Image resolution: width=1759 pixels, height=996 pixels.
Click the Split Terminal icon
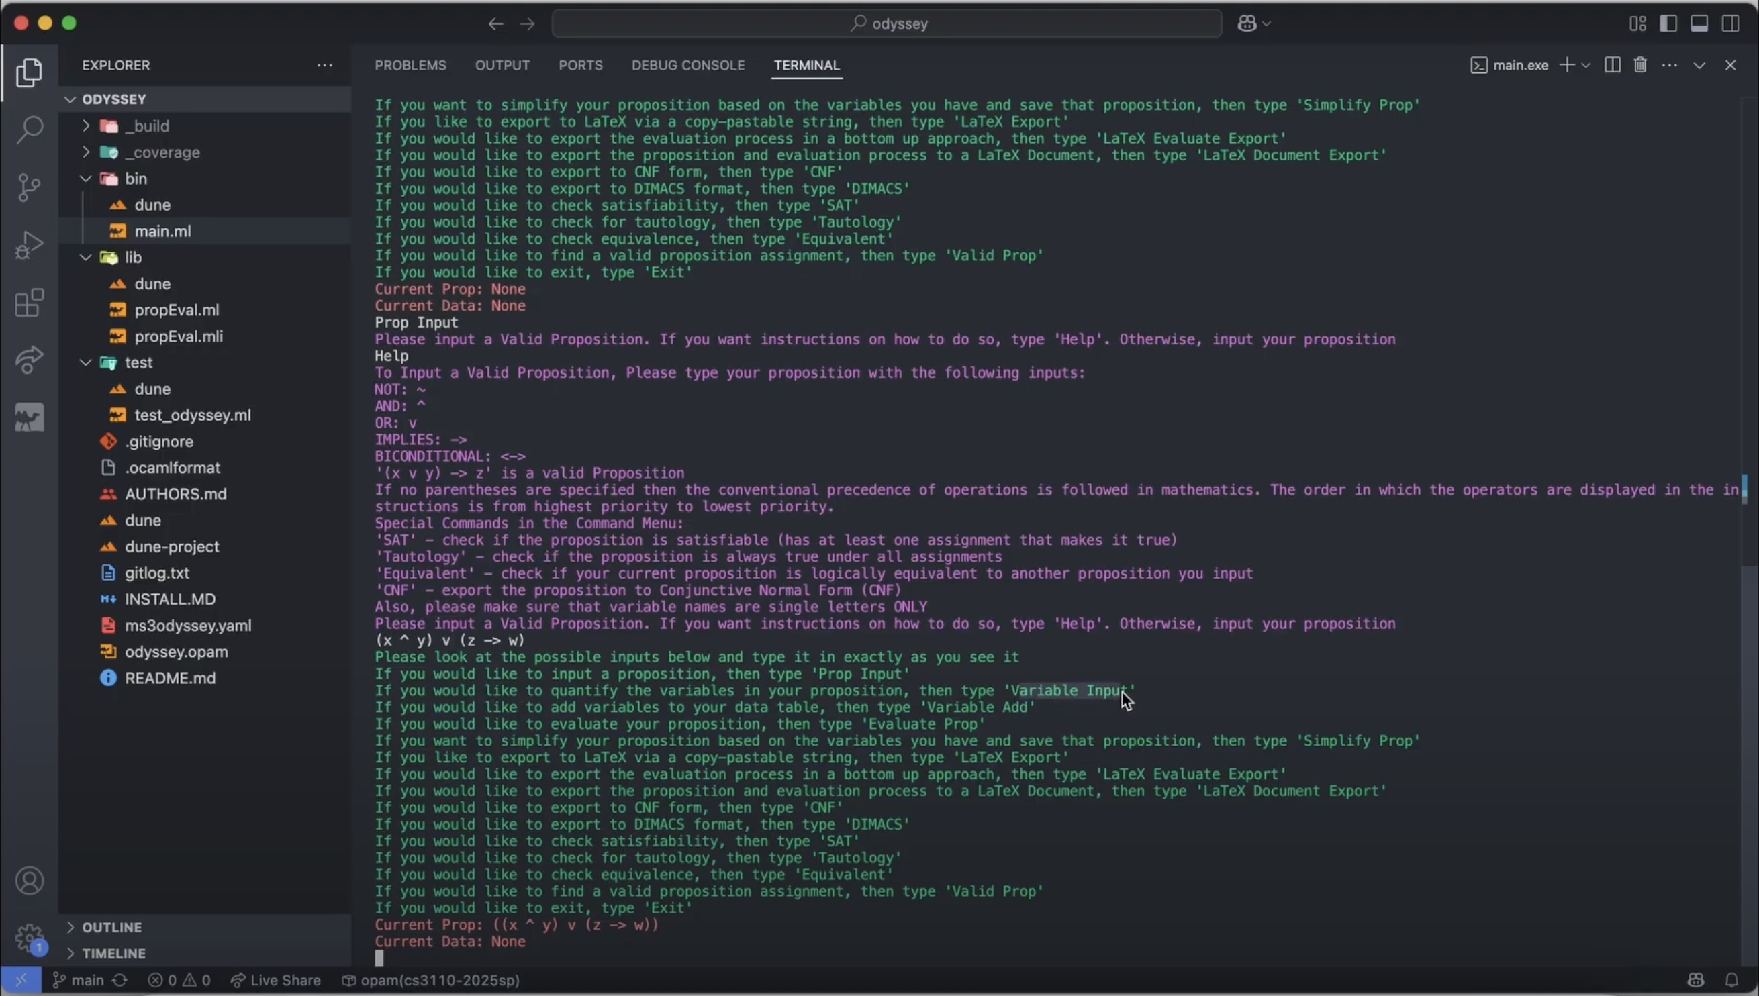1612,65
